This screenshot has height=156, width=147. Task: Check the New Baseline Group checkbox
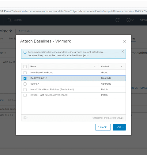point(25,73)
